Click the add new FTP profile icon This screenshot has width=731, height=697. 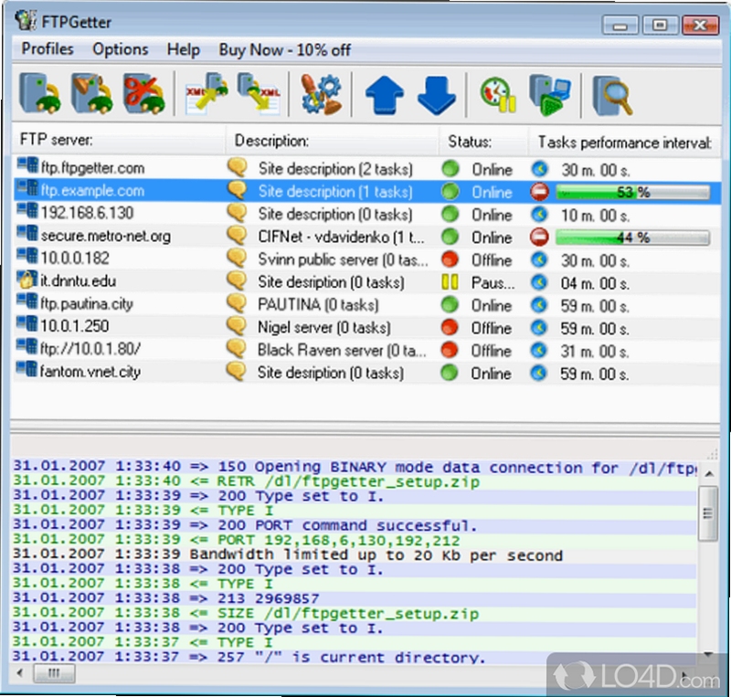[x=40, y=94]
